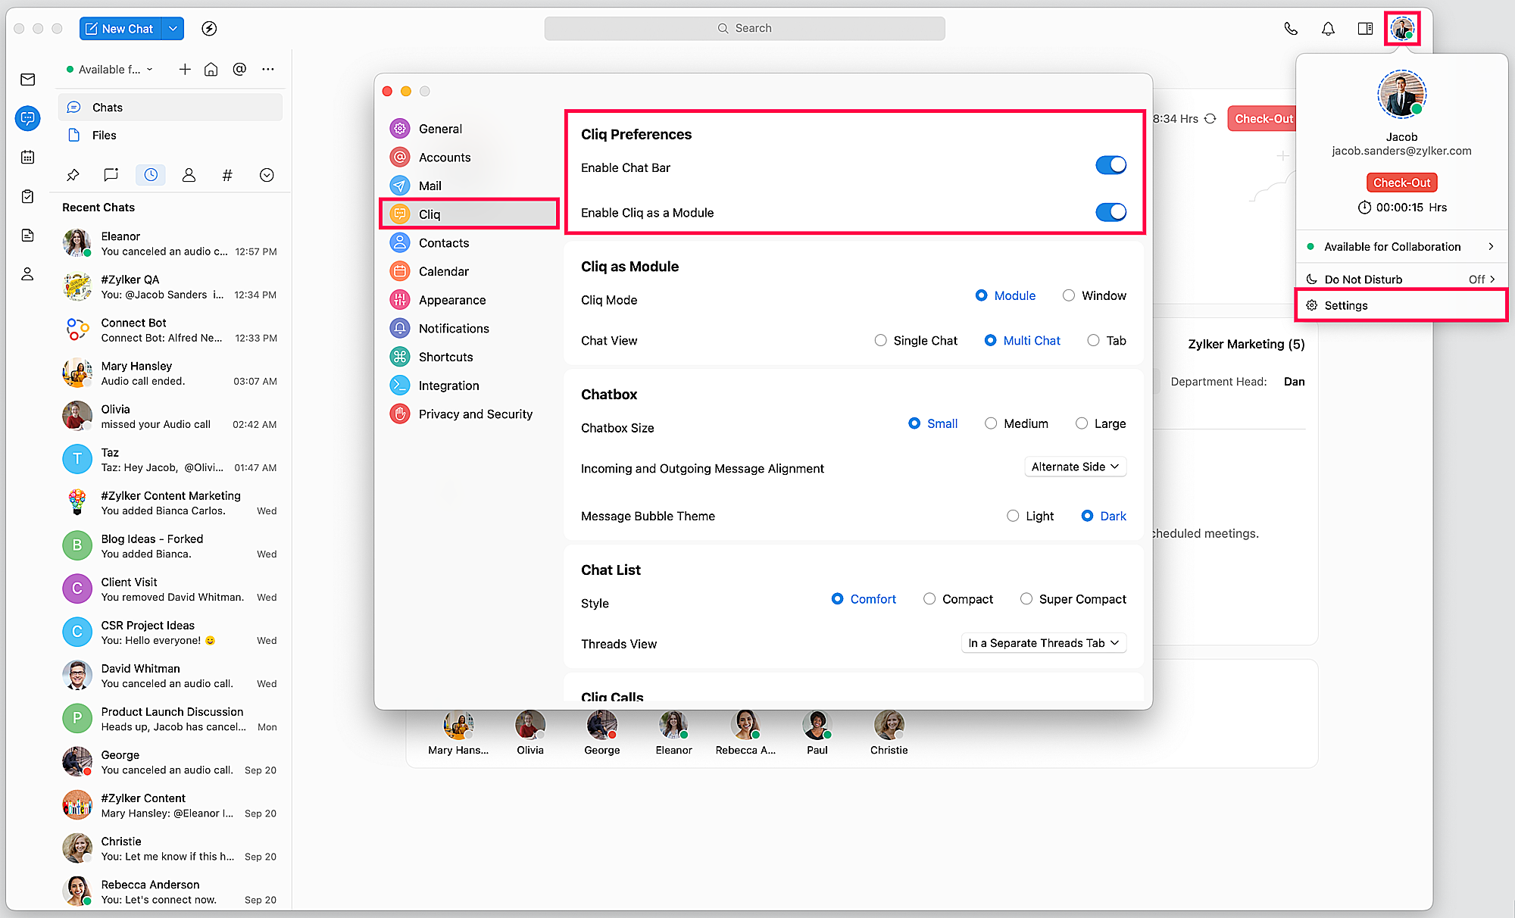
Task: Open the New Chat dropdown arrow
Action: tap(173, 29)
